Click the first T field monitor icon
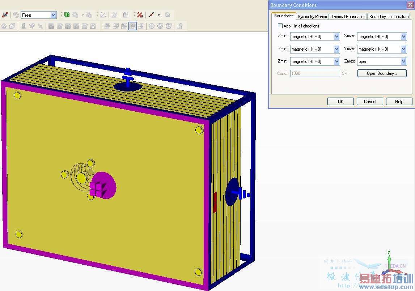Viewport: 415px width, 291px height. point(51,26)
